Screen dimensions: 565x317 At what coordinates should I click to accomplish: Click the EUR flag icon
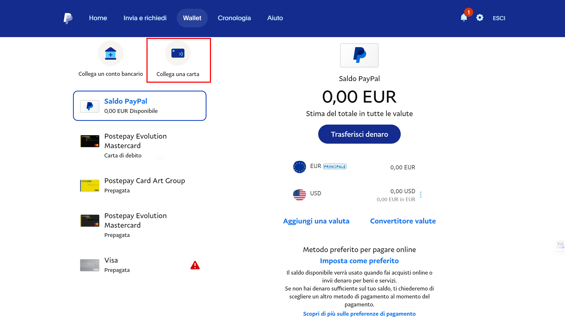[x=299, y=167]
